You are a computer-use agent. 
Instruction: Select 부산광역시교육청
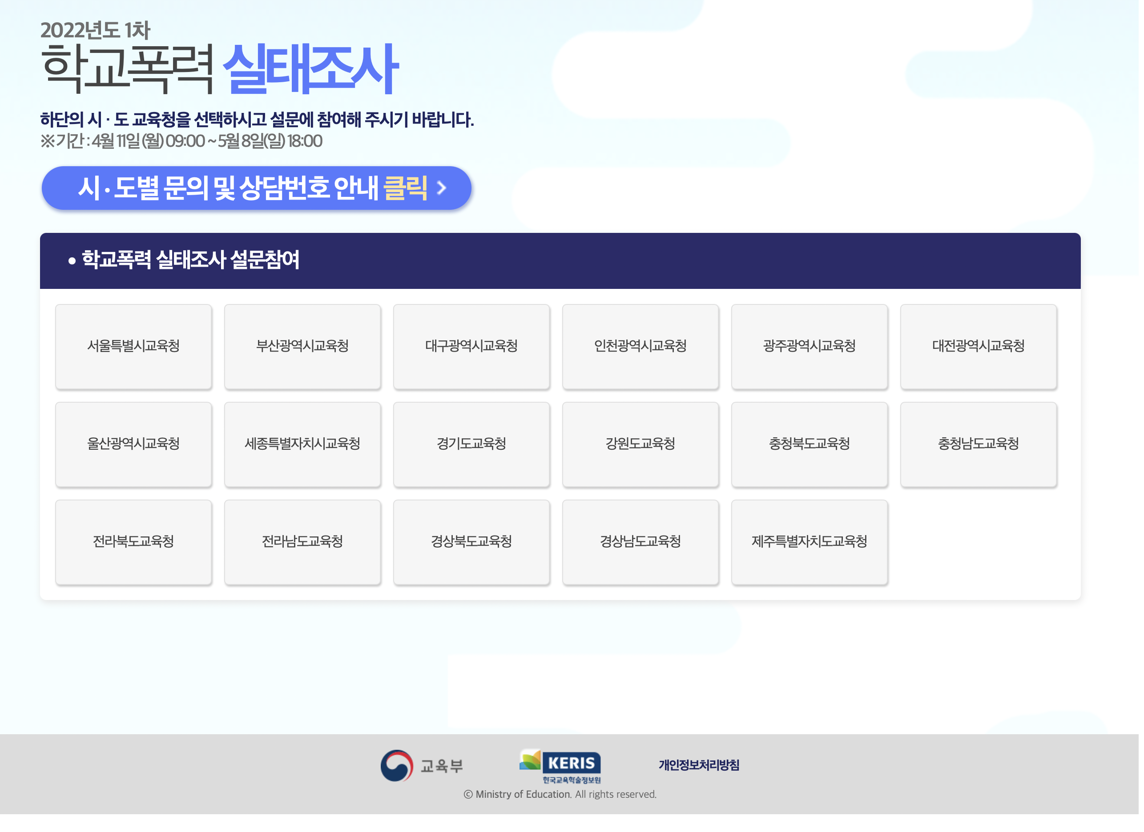click(302, 346)
